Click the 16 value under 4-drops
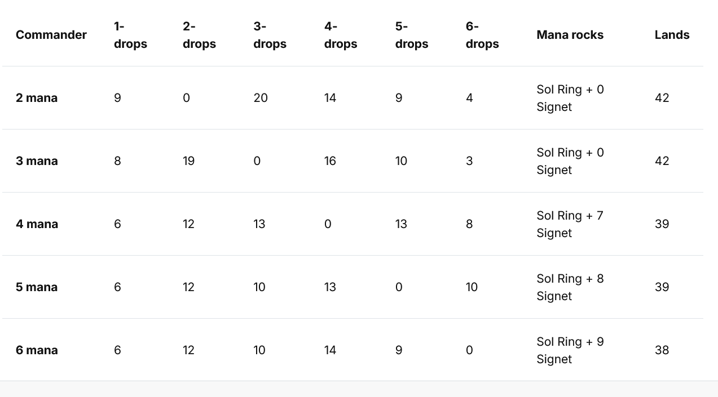The height and width of the screenshot is (397, 718). (330, 161)
